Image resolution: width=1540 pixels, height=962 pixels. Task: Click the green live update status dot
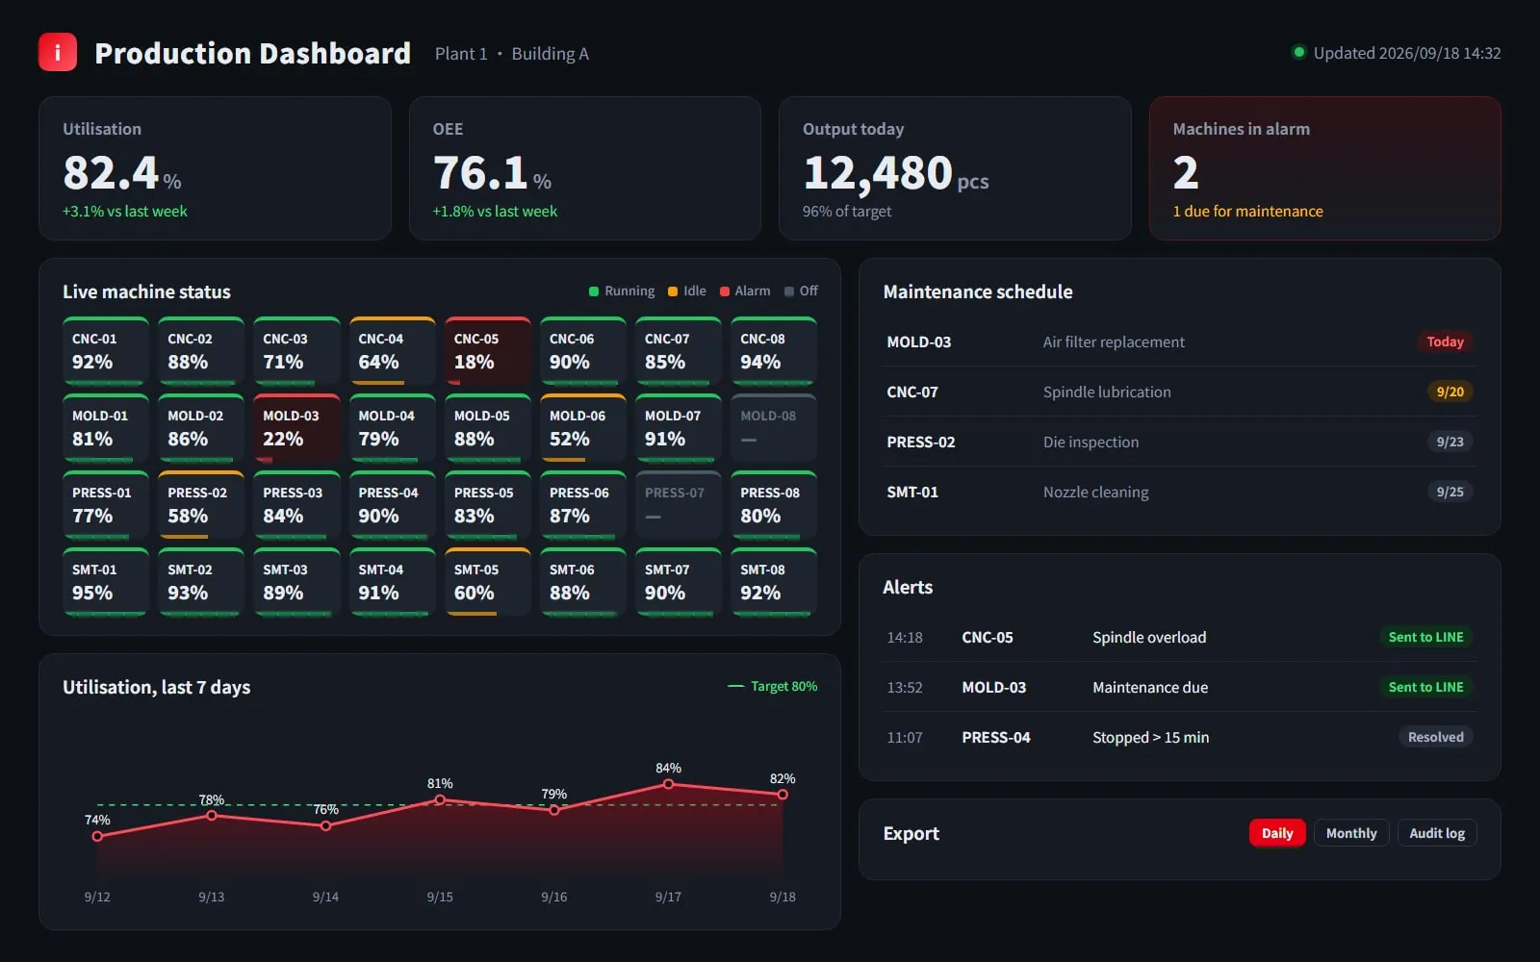1298,53
